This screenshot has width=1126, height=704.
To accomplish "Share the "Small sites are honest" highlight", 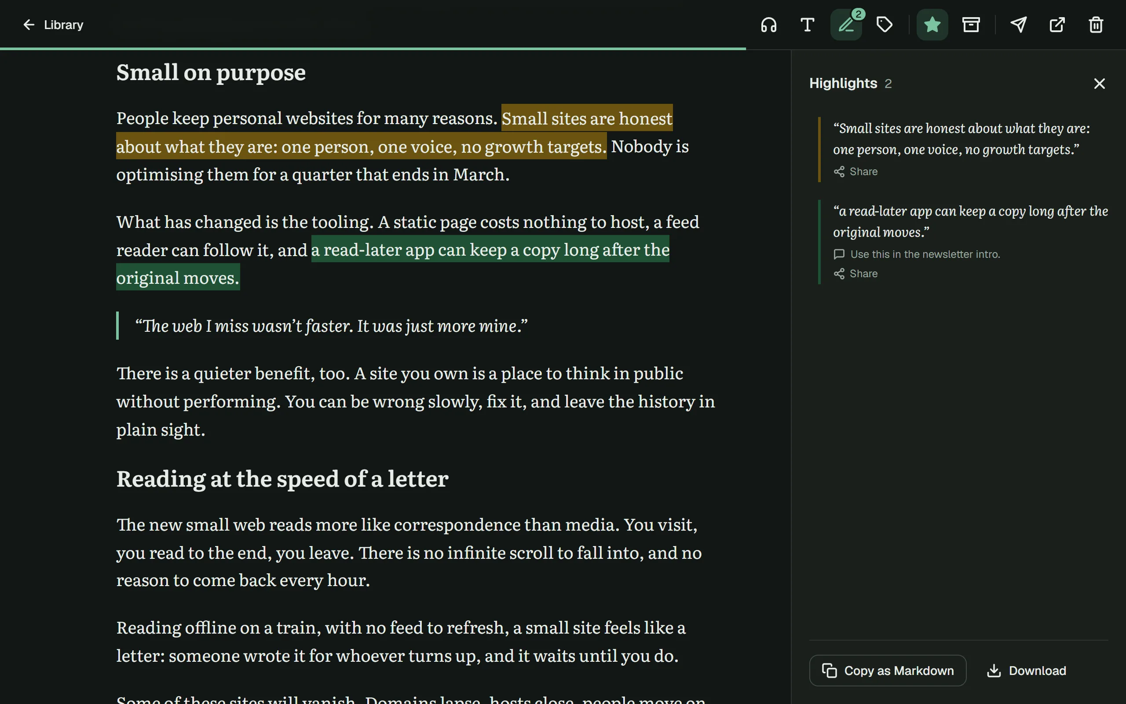I will [x=855, y=172].
